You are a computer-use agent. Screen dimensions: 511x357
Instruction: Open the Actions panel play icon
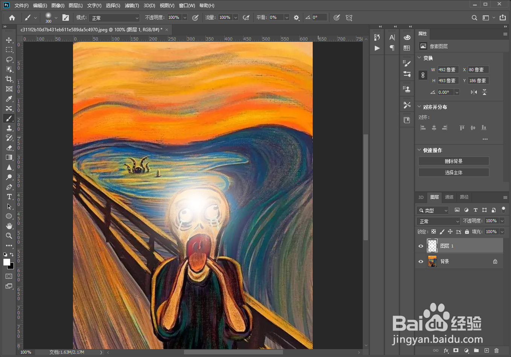coord(377,48)
